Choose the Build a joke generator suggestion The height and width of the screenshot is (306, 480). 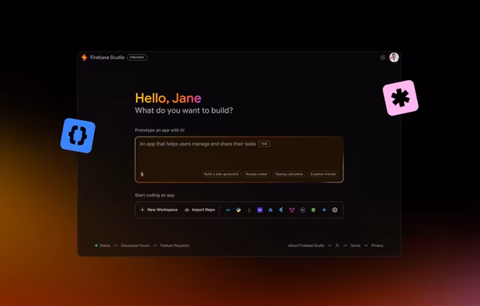click(x=221, y=174)
